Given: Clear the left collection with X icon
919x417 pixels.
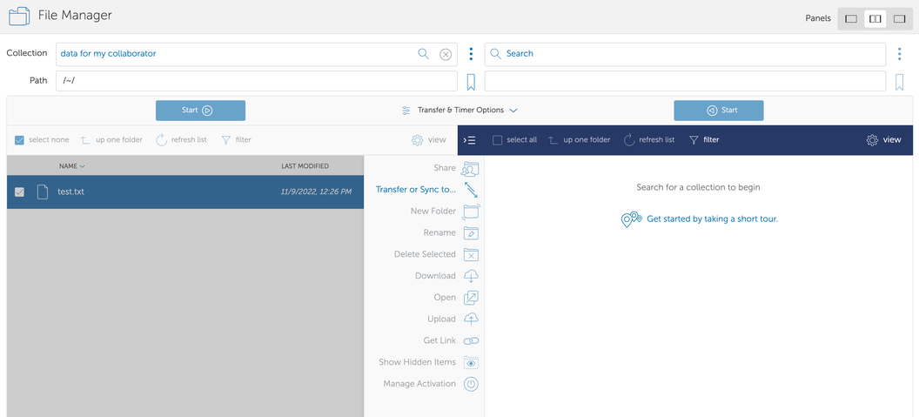Looking at the screenshot, I should click(x=446, y=55).
